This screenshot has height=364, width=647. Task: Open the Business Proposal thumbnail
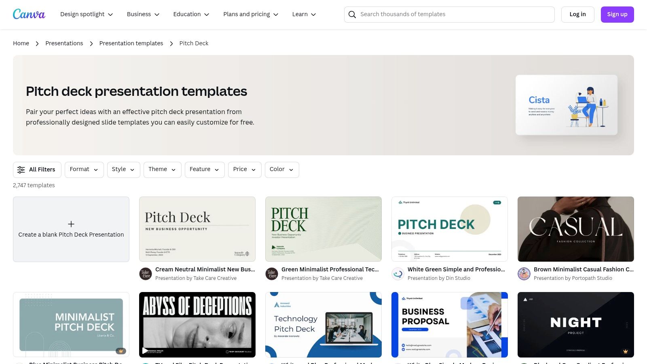tap(450, 325)
